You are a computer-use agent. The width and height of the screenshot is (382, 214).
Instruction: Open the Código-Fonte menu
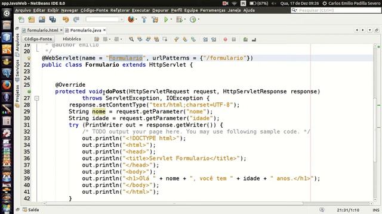[x=94, y=10]
